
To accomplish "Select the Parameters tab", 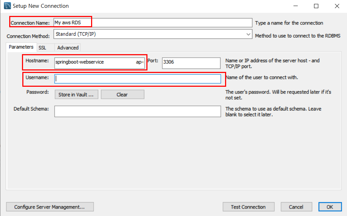I will (21, 47).
